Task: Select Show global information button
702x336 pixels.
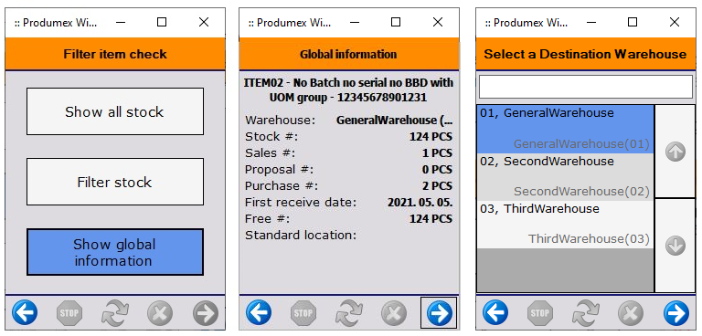Action: point(115,252)
